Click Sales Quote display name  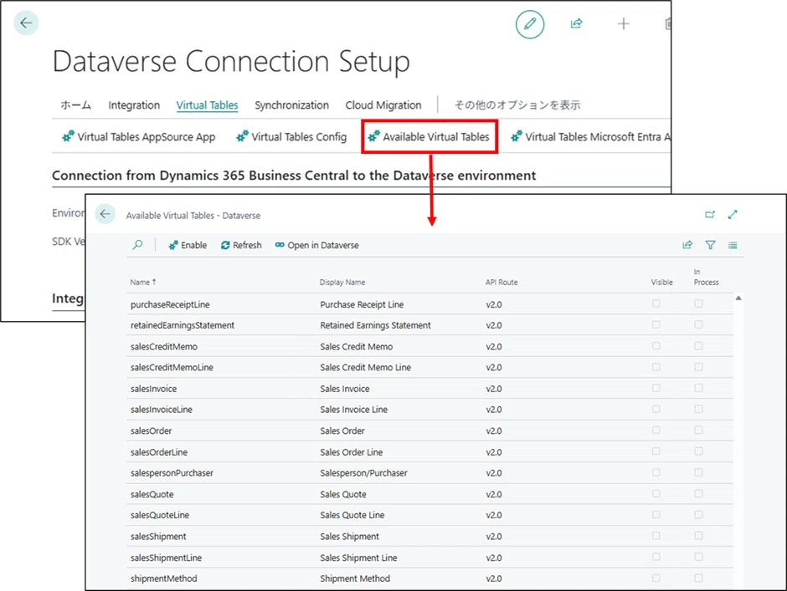click(343, 494)
